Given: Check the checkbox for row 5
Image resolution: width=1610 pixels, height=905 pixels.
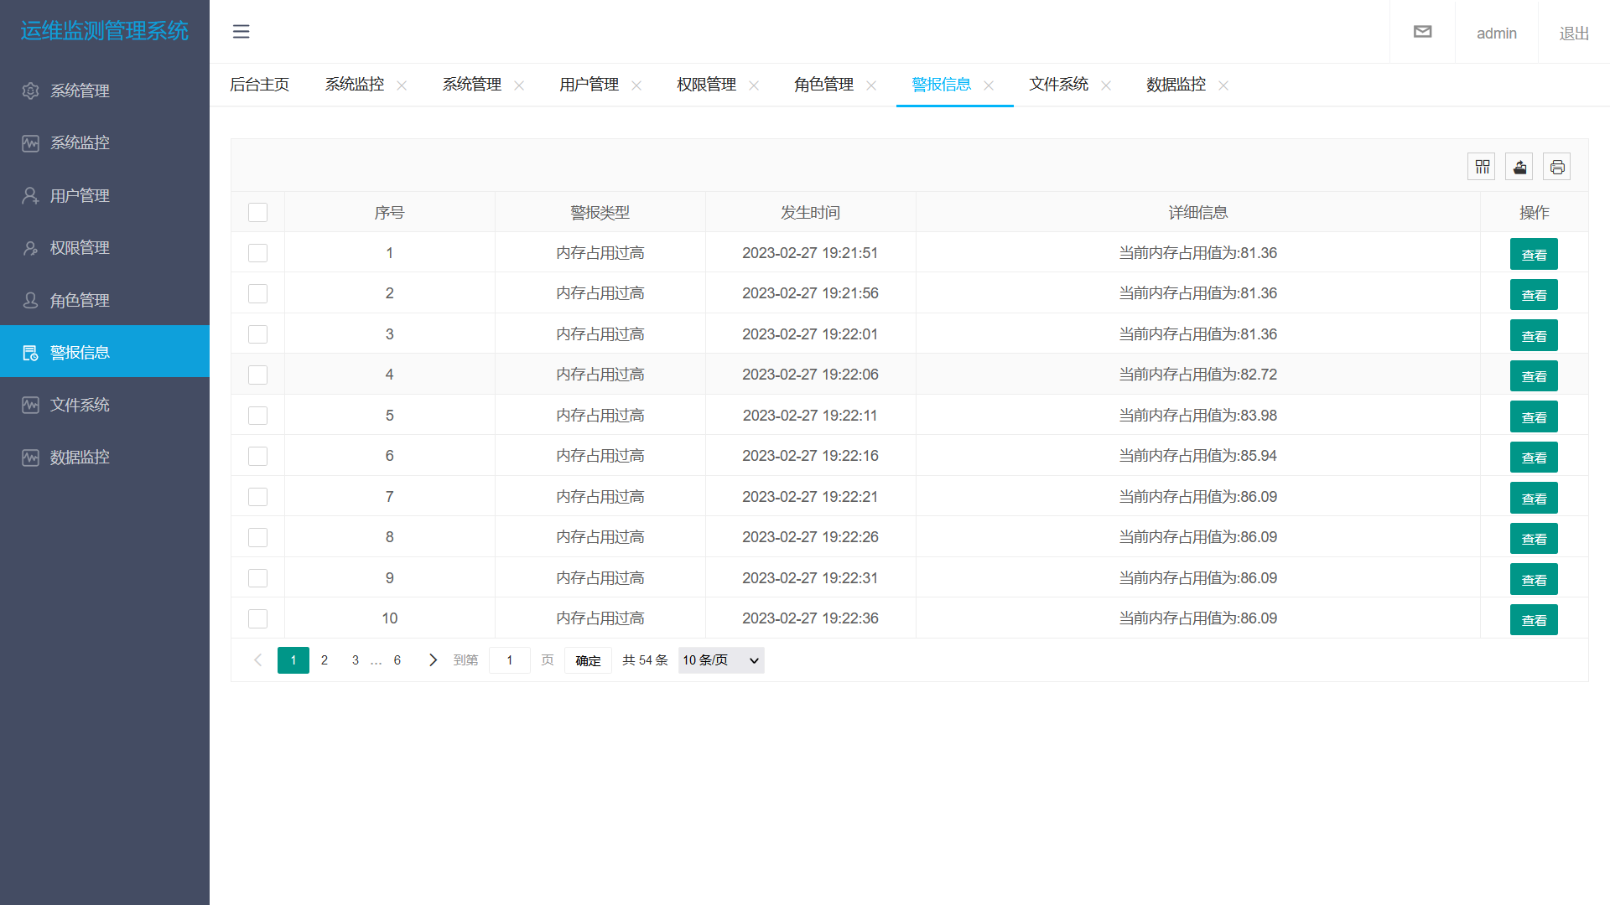Looking at the screenshot, I should pyautogui.click(x=258, y=416).
